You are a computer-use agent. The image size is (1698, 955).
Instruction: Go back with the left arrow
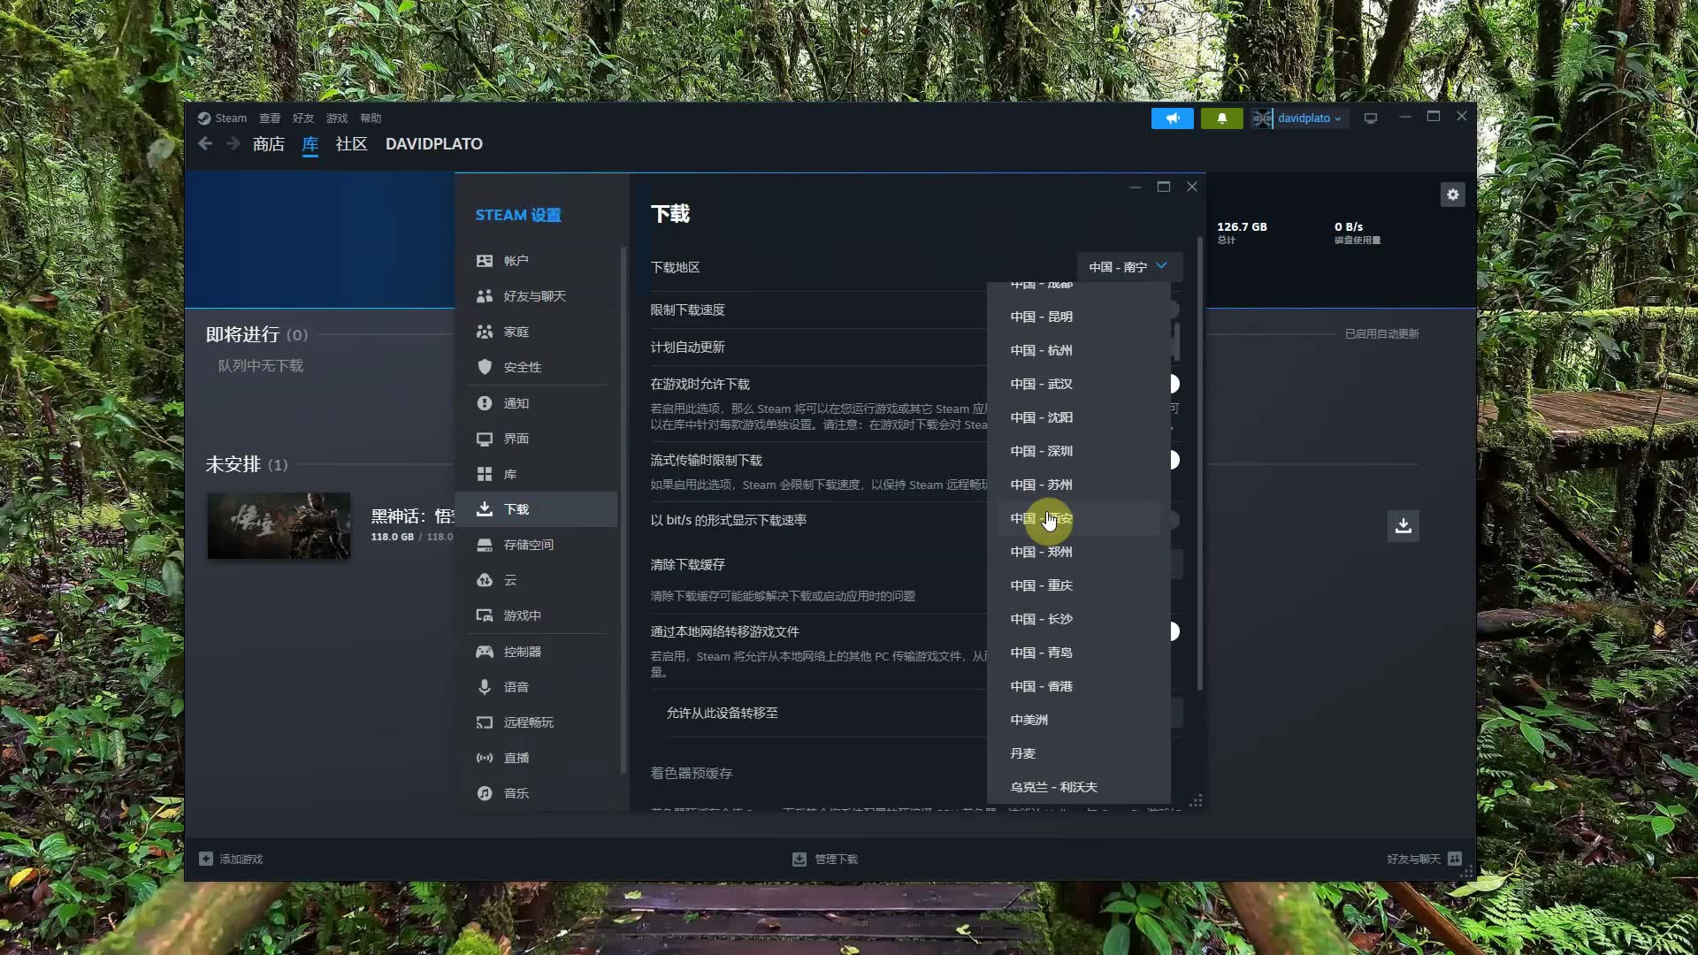(x=205, y=143)
